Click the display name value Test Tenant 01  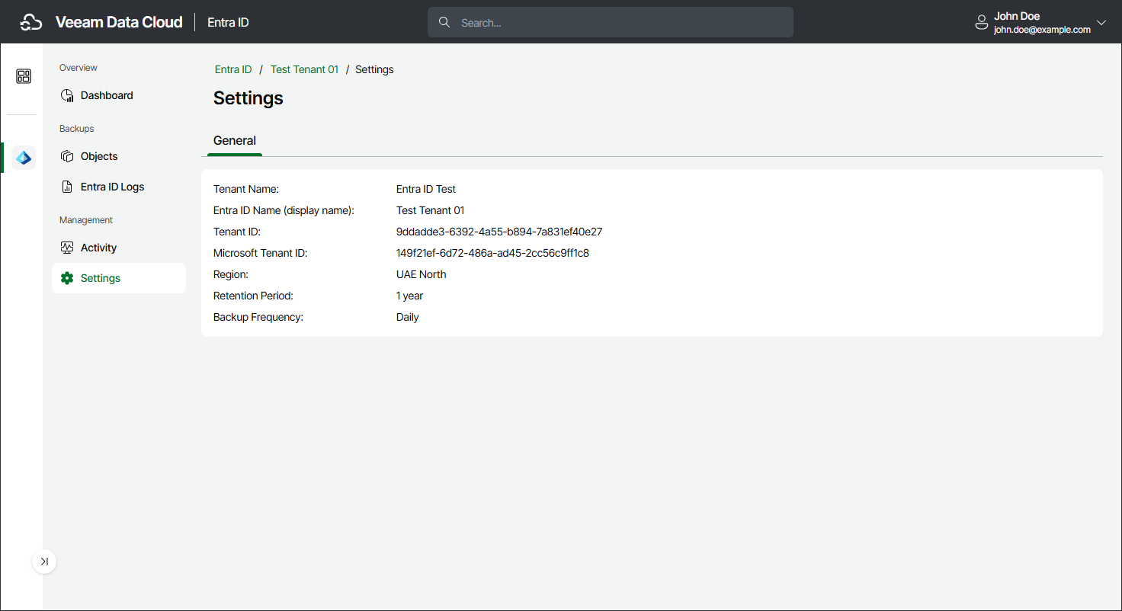point(430,210)
